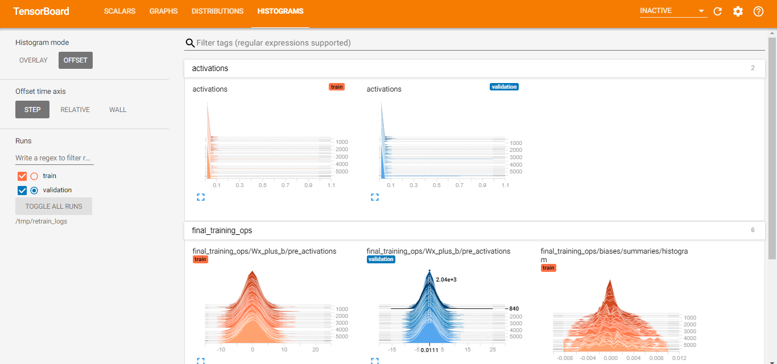Open TensorBoard settings gear icon
Image resolution: width=777 pixels, height=364 pixels.
pos(738,11)
